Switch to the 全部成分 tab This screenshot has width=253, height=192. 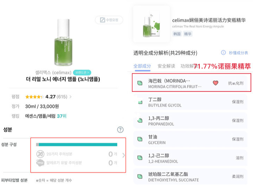click(x=142, y=66)
